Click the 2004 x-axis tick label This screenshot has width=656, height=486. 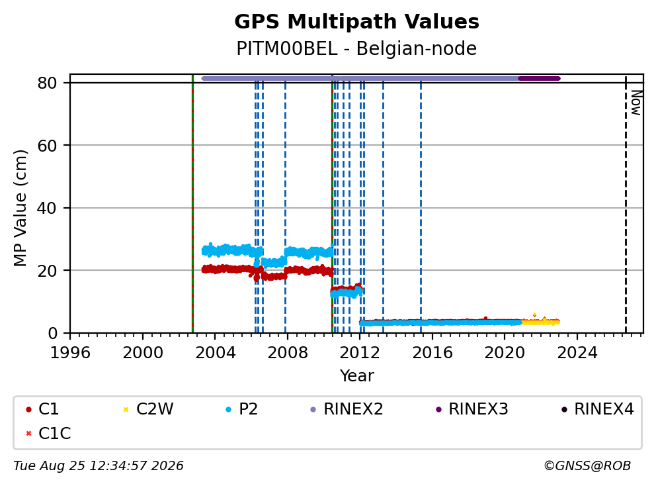(x=215, y=353)
